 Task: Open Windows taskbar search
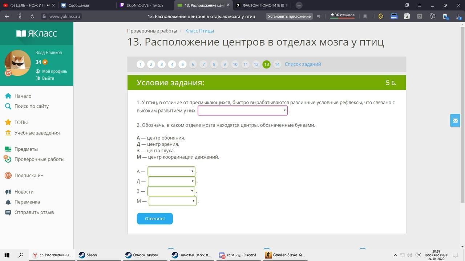21,255
